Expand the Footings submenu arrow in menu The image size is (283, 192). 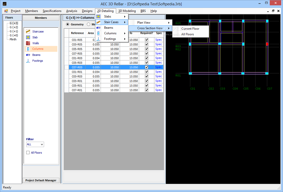(x=125, y=39)
